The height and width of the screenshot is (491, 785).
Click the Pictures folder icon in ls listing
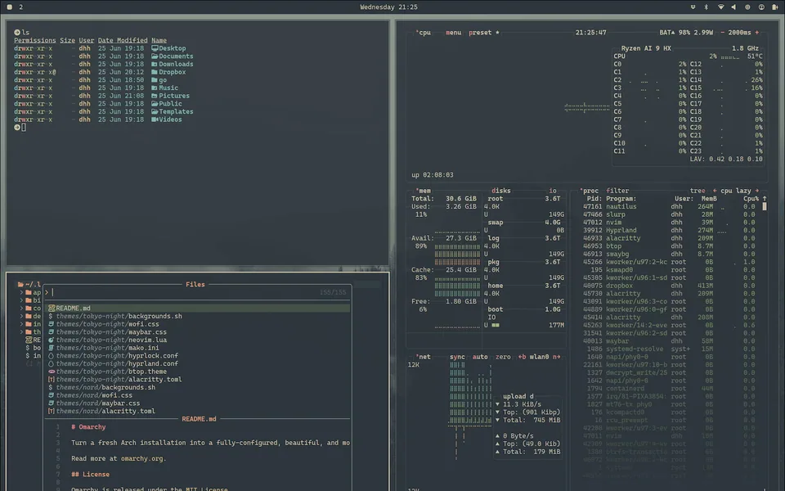[155, 96]
